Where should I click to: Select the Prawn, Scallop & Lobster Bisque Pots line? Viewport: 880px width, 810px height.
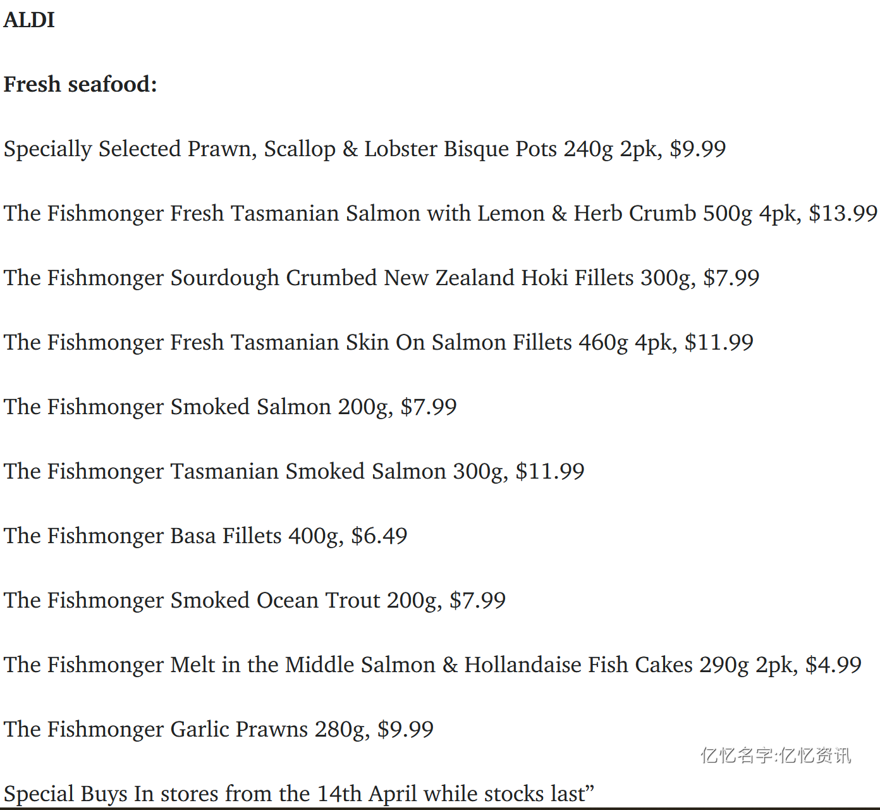pos(365,149)
